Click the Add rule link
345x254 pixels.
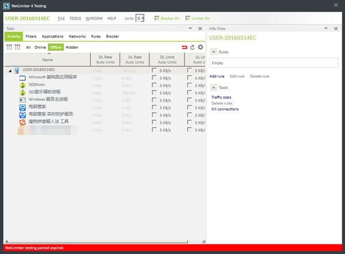pyautogui.click(x=217, y=76)
